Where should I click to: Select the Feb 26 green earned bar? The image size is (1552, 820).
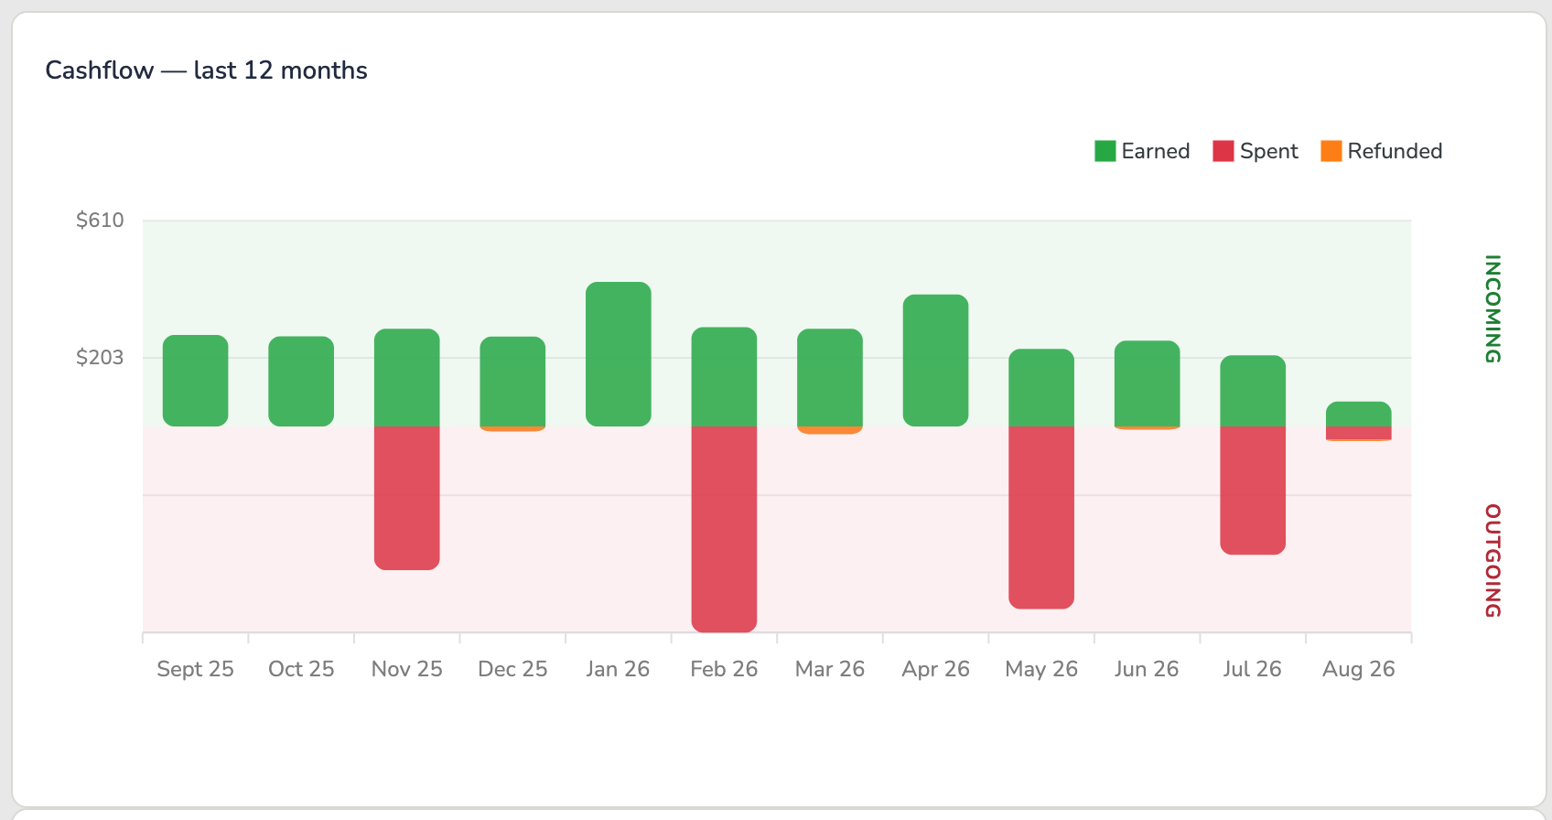[724, 376]
